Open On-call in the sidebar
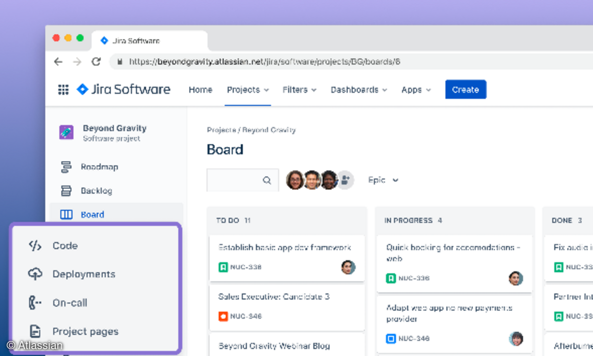The image size is (593, 356). (x=70, y=303)
